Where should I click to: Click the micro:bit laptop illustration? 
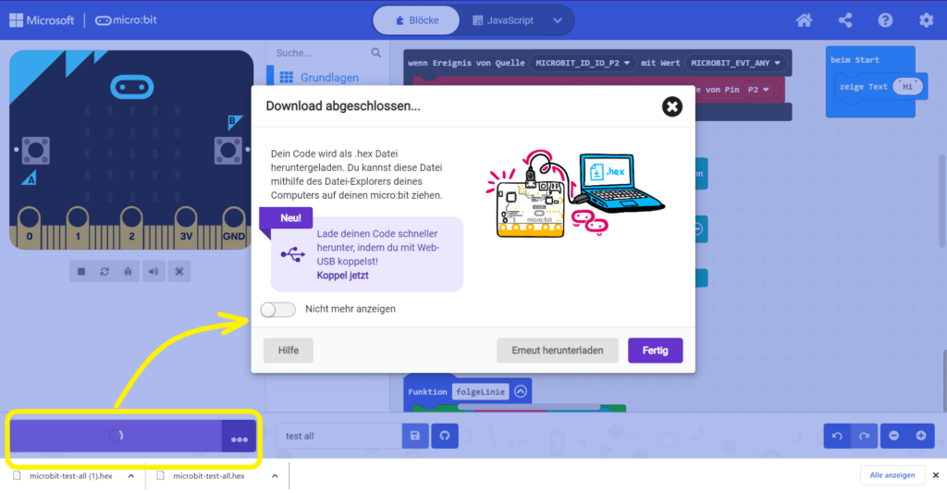575,193
